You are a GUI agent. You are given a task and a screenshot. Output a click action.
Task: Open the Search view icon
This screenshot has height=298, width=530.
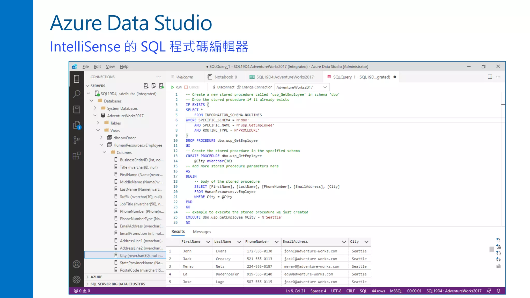point(76,94)
